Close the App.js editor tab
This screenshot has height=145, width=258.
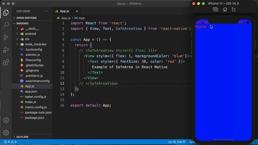point(77,11)
